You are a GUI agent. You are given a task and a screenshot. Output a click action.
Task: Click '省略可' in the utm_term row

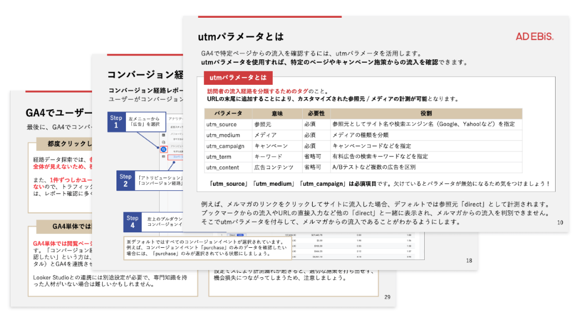(x=313, y=156)
